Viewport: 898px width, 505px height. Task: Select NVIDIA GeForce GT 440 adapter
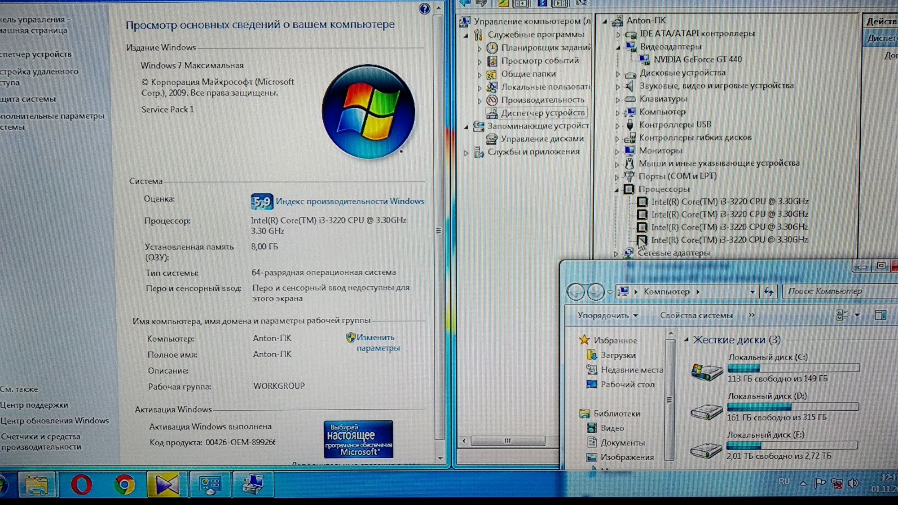coord(697,59)
